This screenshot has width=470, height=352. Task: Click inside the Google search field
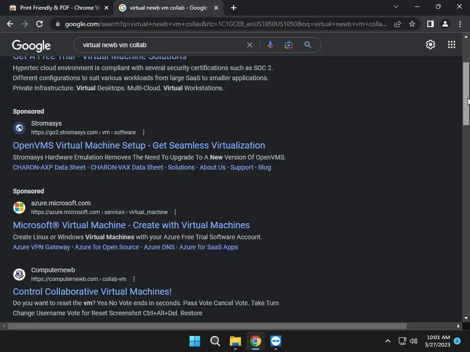coord(162,45)
